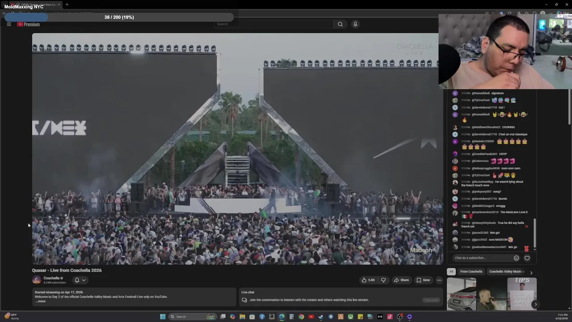Like the video with 5.8K likes
This screenshot has width=572, height=322.
[369, 280]
